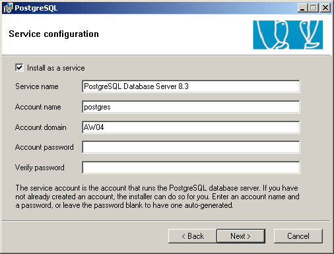Click the PostgreSQL title bar text

[x=36, y=8]
